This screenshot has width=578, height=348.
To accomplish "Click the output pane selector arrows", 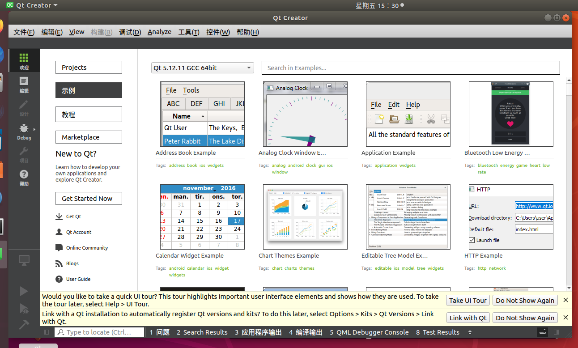I will tap(469, 332).
